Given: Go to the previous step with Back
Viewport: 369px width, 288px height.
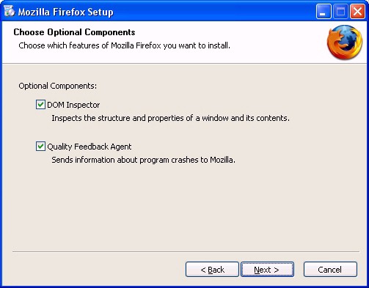Looking at the screenshot, I should [212, 270].
